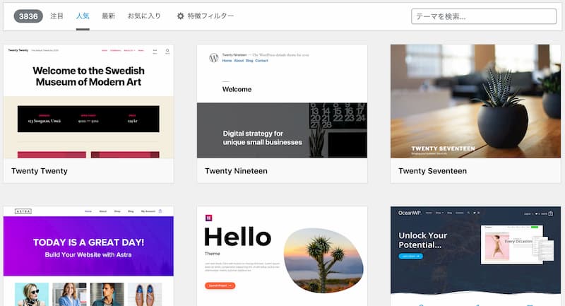Open the お気に入り (Favorites) tab
The image size is (565, 306).
point(144,16)
